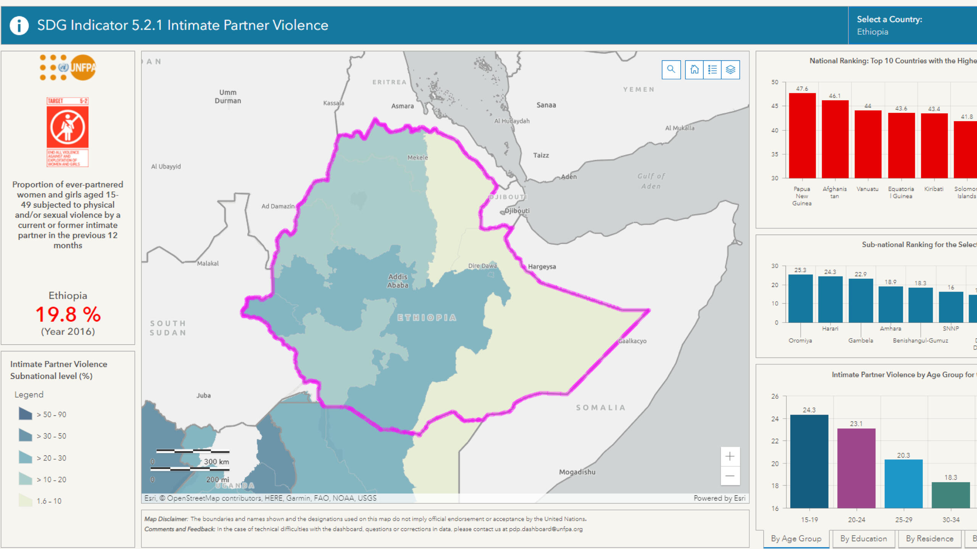Select the 20-24 age group bar

856,468
